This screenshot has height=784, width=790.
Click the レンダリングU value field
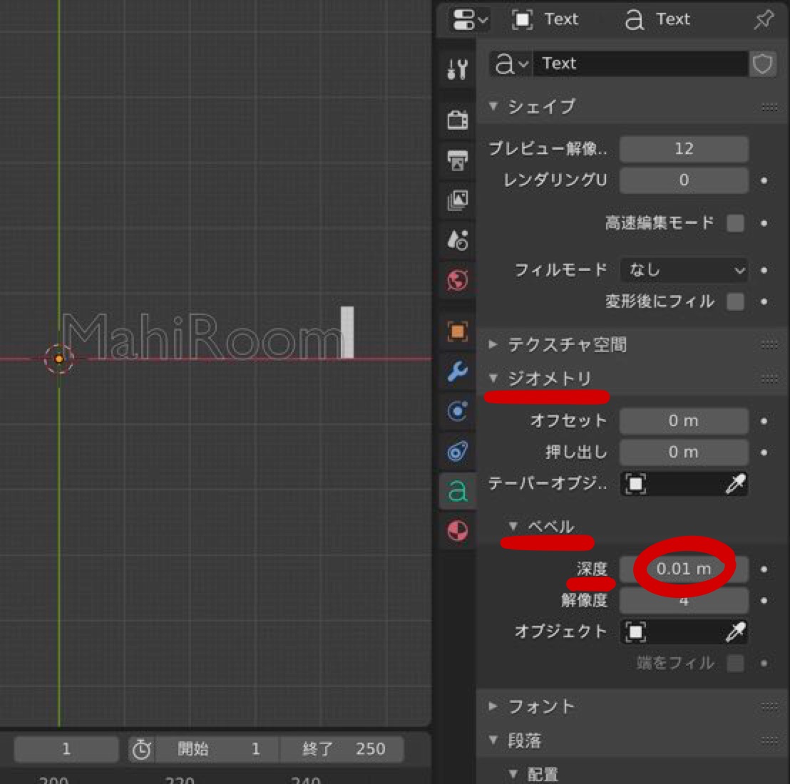click(683, 180)
